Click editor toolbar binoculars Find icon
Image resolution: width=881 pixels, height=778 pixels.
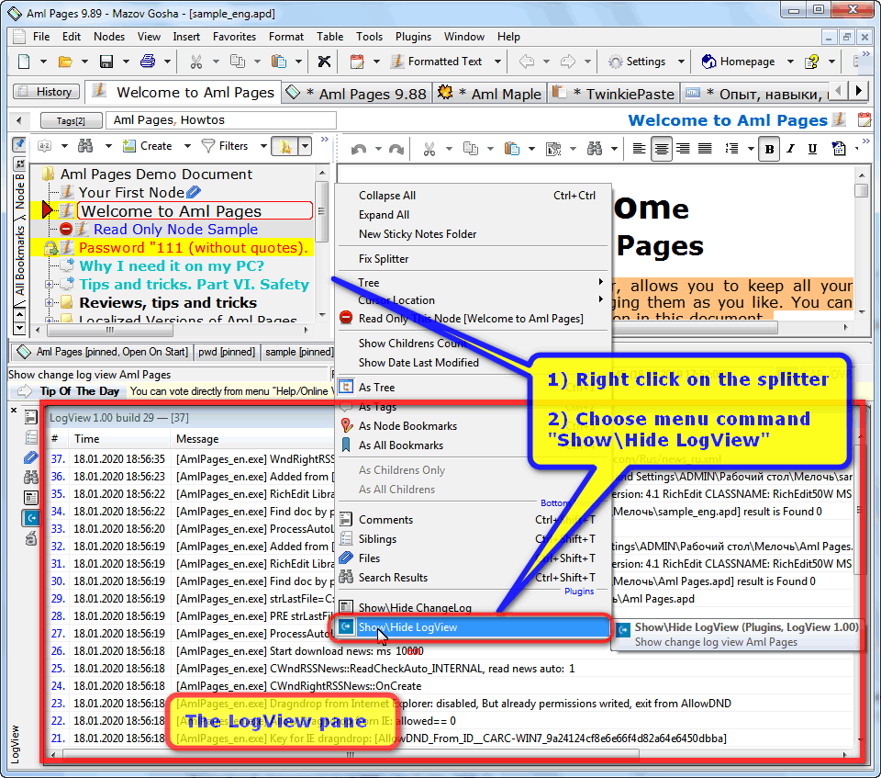pos(595,149)
